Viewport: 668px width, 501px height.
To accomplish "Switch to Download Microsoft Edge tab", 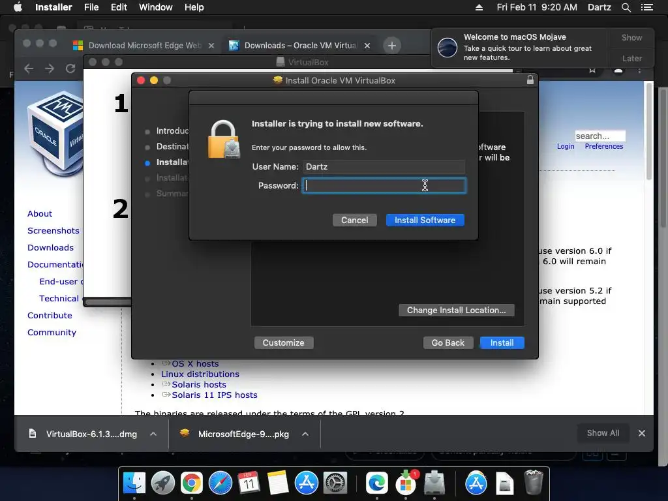I will coord(144,46).
